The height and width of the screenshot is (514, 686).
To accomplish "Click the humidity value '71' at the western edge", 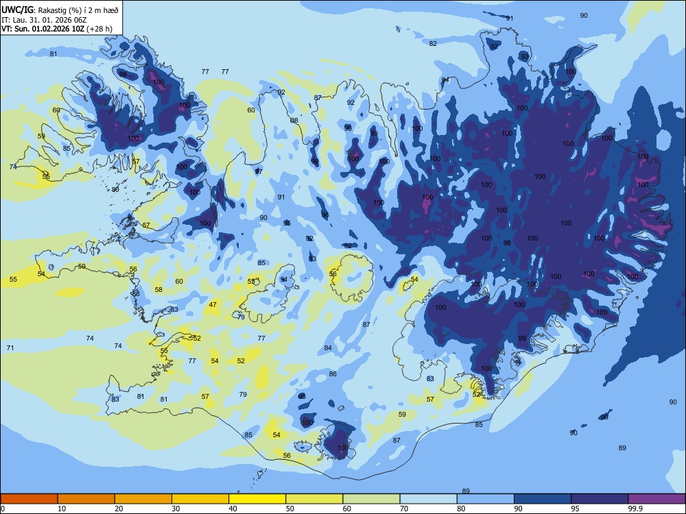I will click(x=10, y=347).
